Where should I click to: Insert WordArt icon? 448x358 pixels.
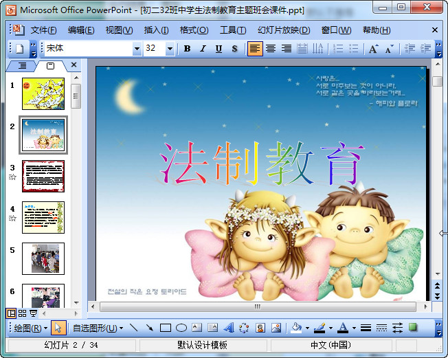point(229,328)
